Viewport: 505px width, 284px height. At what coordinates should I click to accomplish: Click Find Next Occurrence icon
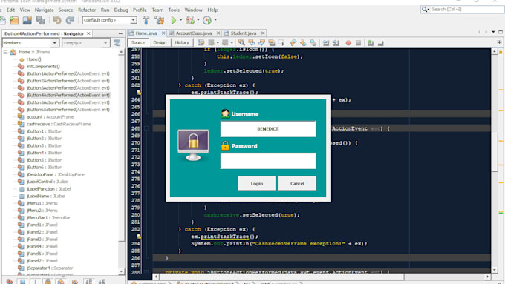[261, 42]
